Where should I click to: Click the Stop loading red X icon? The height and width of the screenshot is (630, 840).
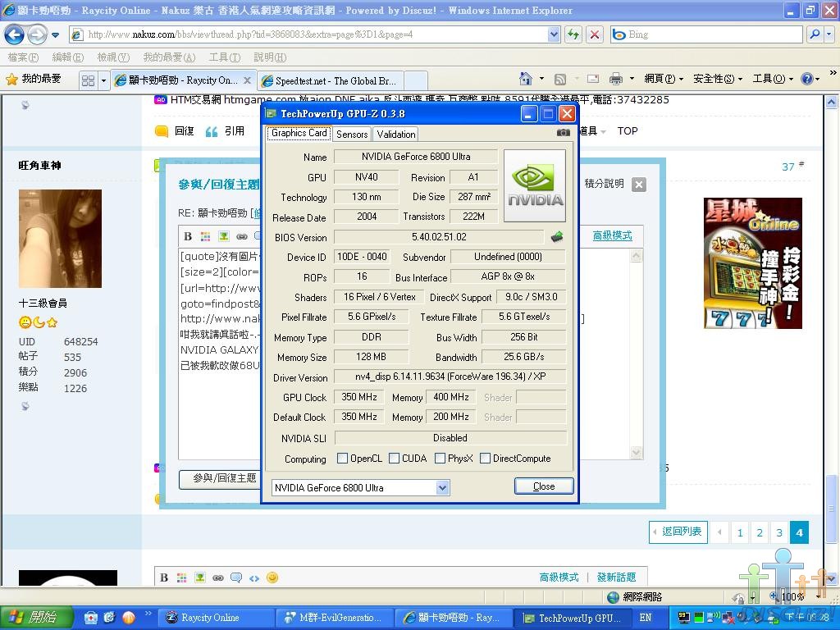click(x=594, y=34)
